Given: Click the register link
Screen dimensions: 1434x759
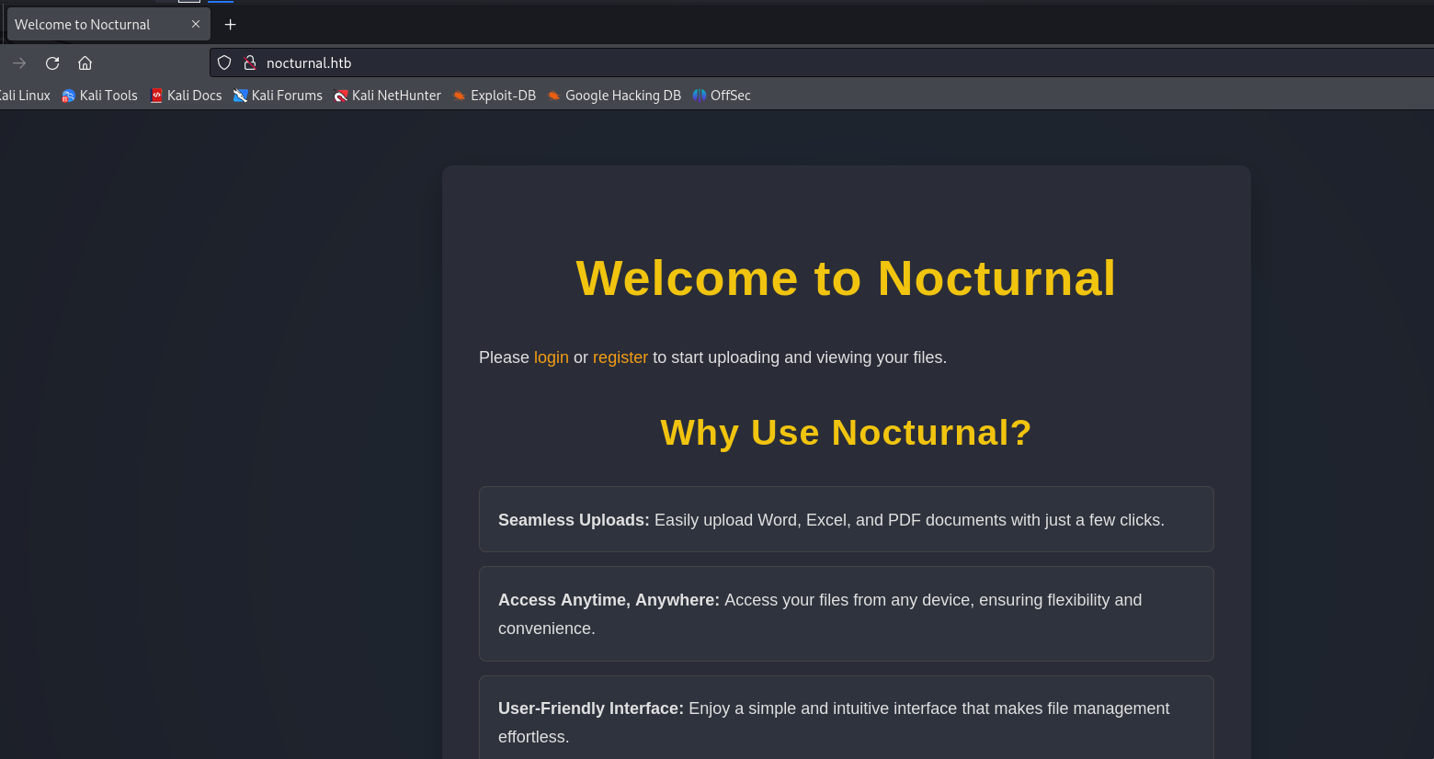Looking at the screenshot, I should (x=620, y=357).
